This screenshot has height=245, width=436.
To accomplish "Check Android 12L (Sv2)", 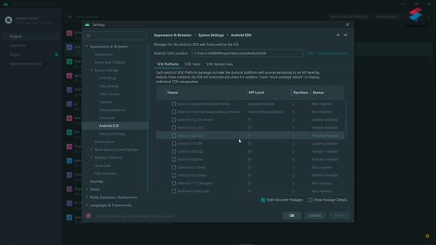I will (174, 128).
